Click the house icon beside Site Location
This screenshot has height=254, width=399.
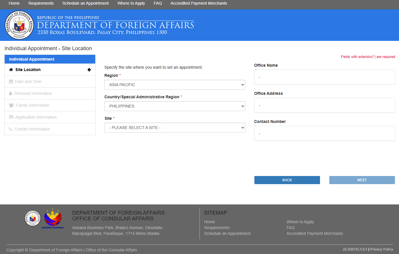11,70
